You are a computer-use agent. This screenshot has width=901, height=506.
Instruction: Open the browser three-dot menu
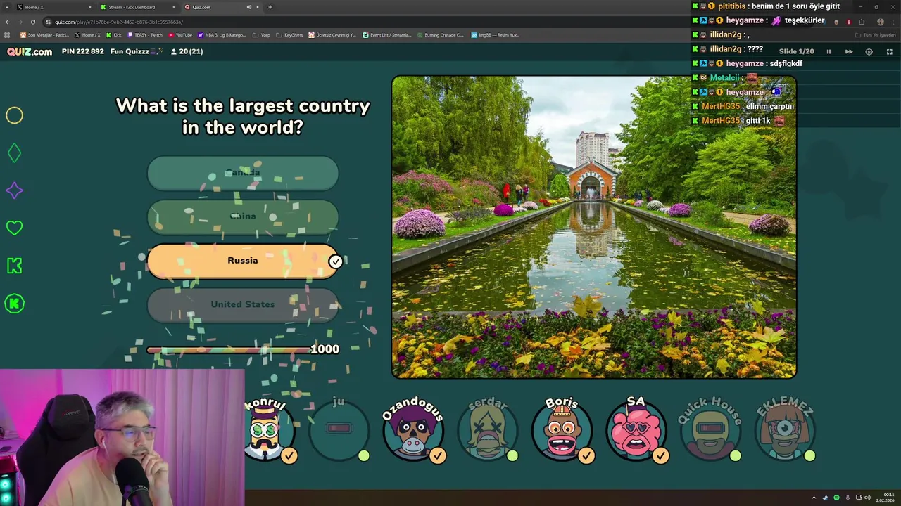click(x=894, y=22)
